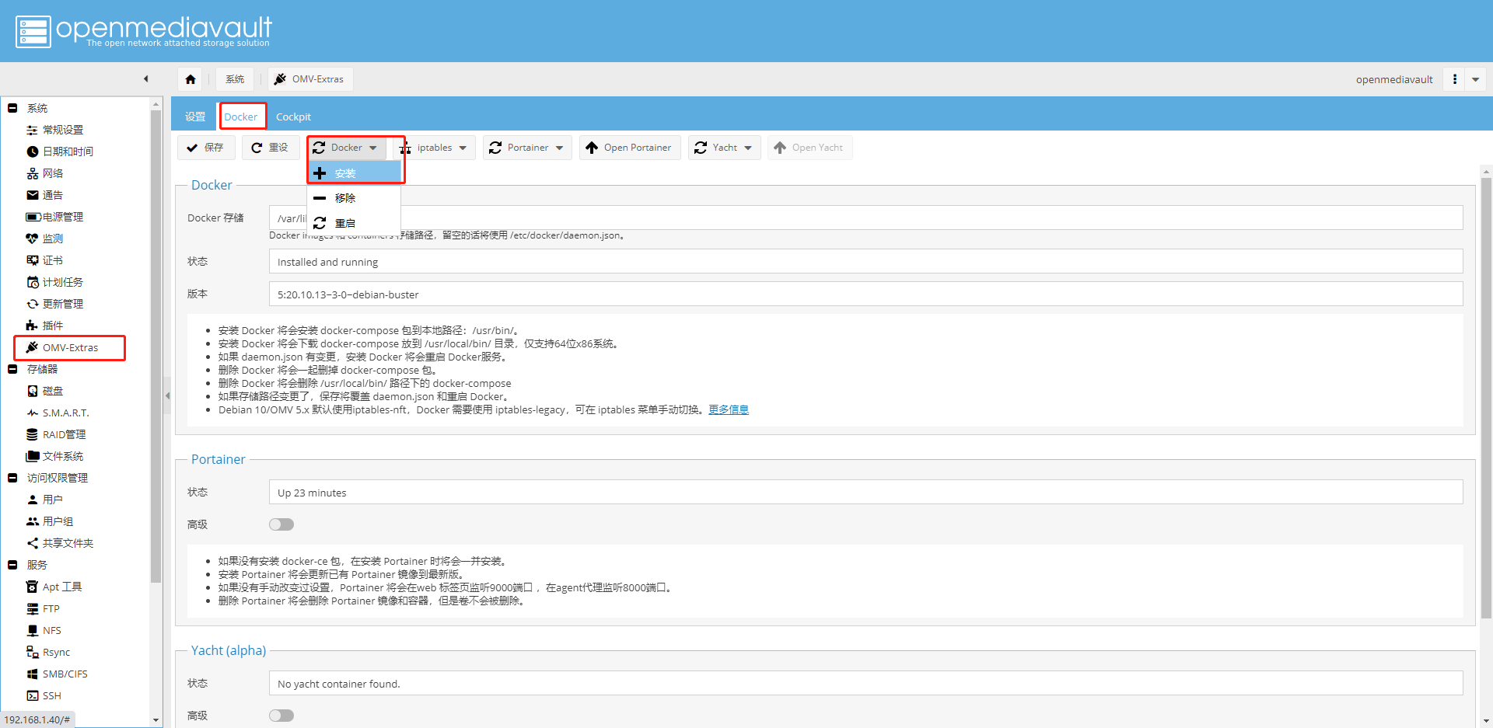Viewport: 1493px width, 728px height.
Task: Open Apt 工具 trash icon
Action: 33,587
